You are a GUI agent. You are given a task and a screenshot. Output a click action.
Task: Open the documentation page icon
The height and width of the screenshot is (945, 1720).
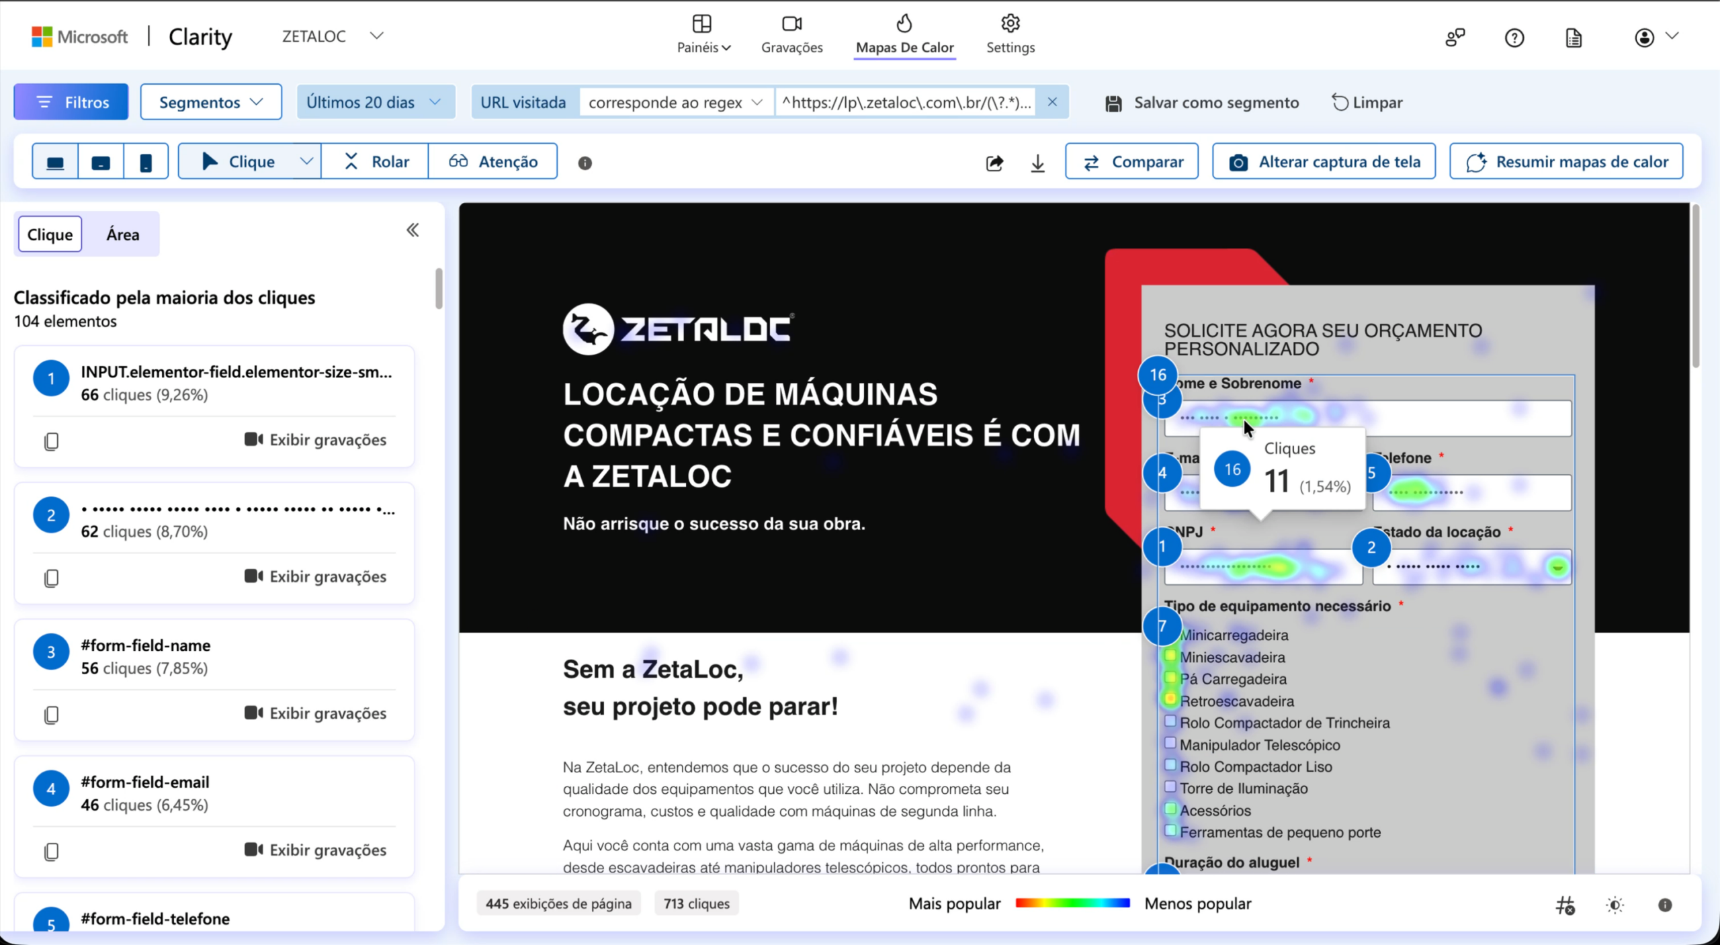pyautogui.click(x=1574, y=38)
